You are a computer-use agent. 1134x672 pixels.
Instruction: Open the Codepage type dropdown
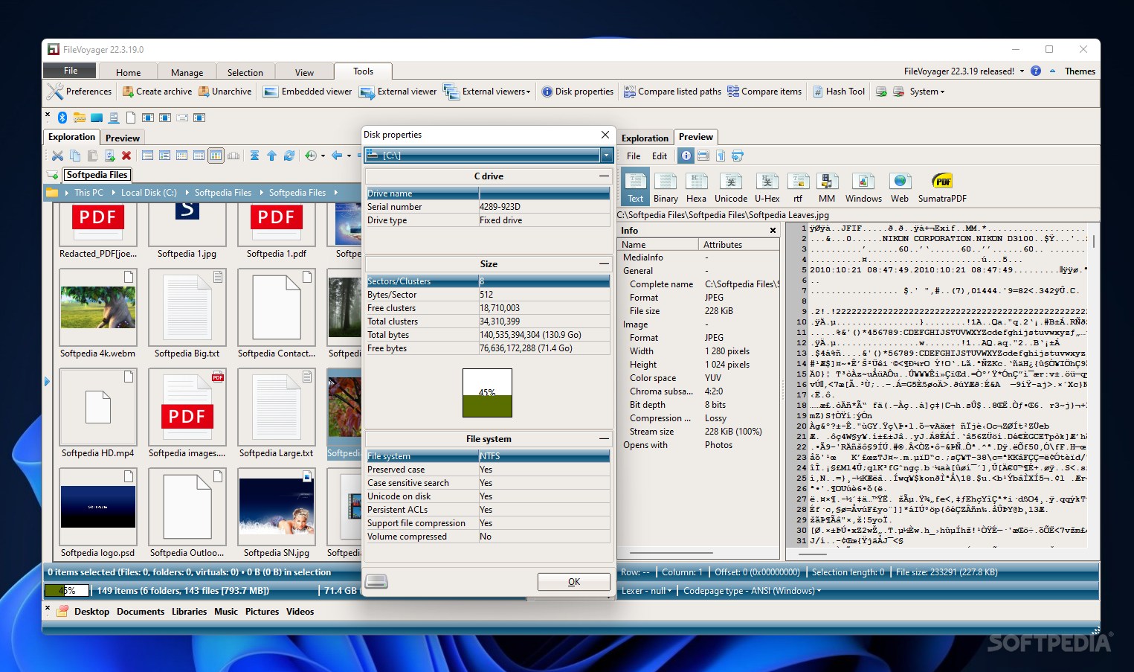(x=752, y=591)
